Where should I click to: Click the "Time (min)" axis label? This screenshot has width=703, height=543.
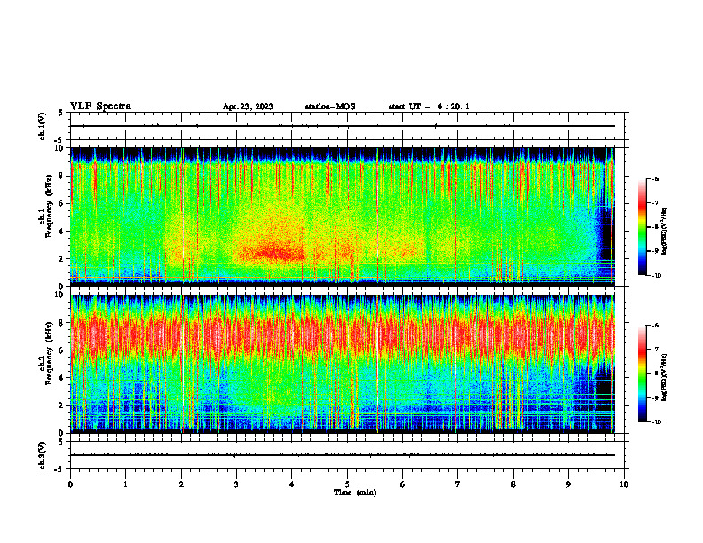[355, 492]
